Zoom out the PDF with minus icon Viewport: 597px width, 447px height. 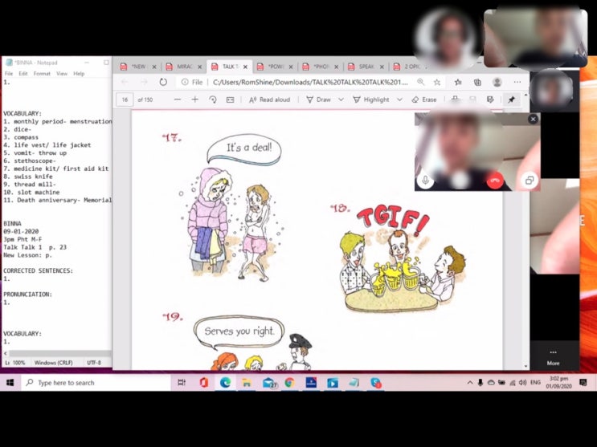coord(178,100)
